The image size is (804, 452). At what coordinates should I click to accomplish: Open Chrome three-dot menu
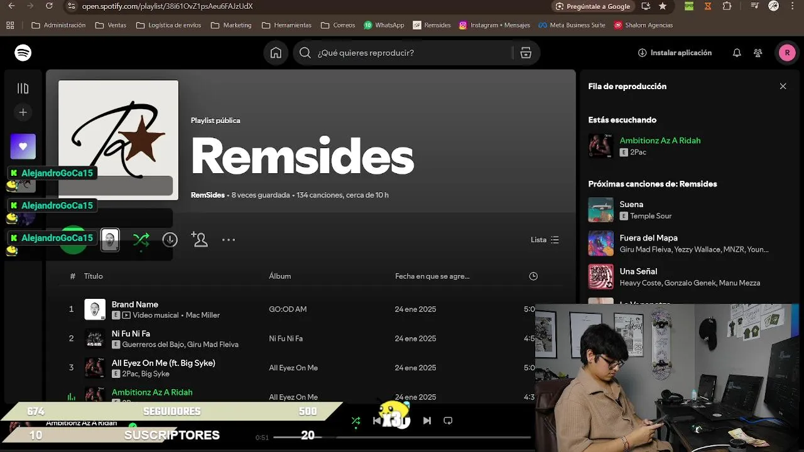793,6
